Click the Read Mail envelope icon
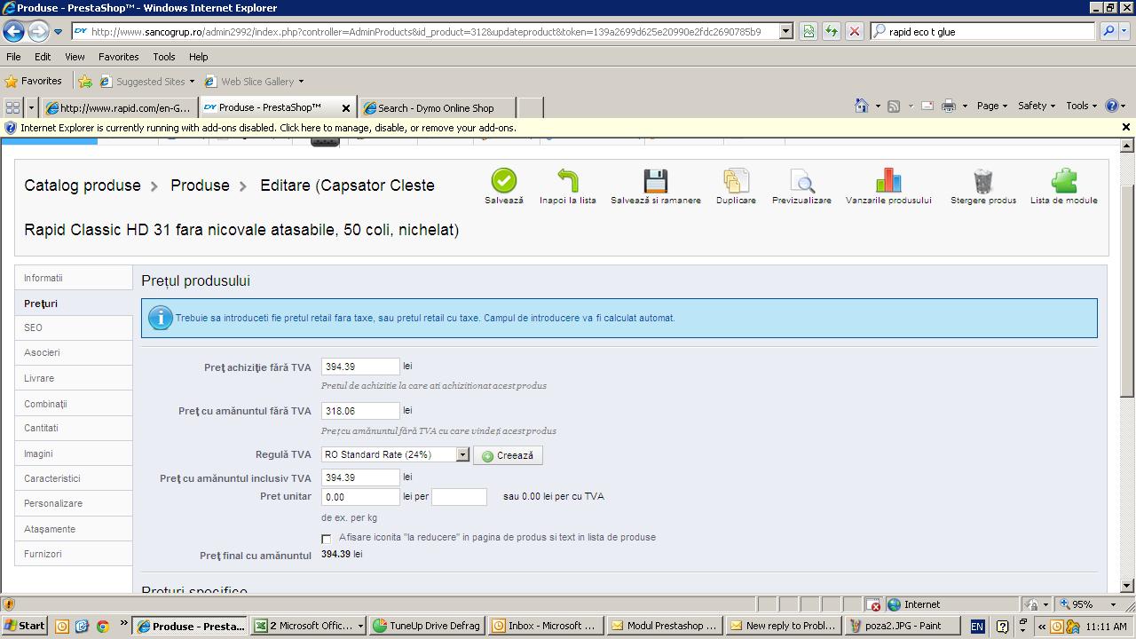Viewport: 1136px width, 639px height. point(927,106)
